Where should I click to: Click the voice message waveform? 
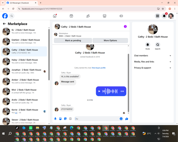(110, 91)
